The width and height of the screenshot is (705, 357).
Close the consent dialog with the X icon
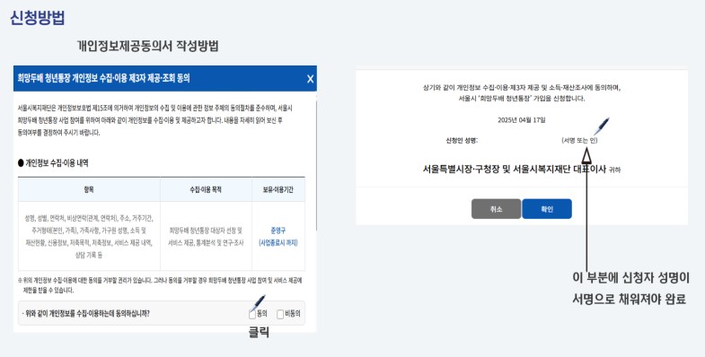coord(310,79)
